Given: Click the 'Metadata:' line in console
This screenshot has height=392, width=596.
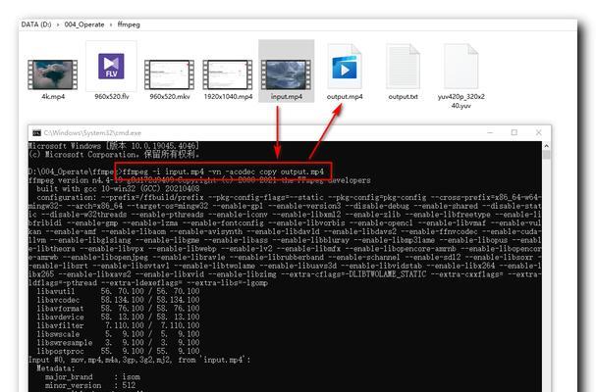Looking at the screenshot, I should tap(56, 368).
